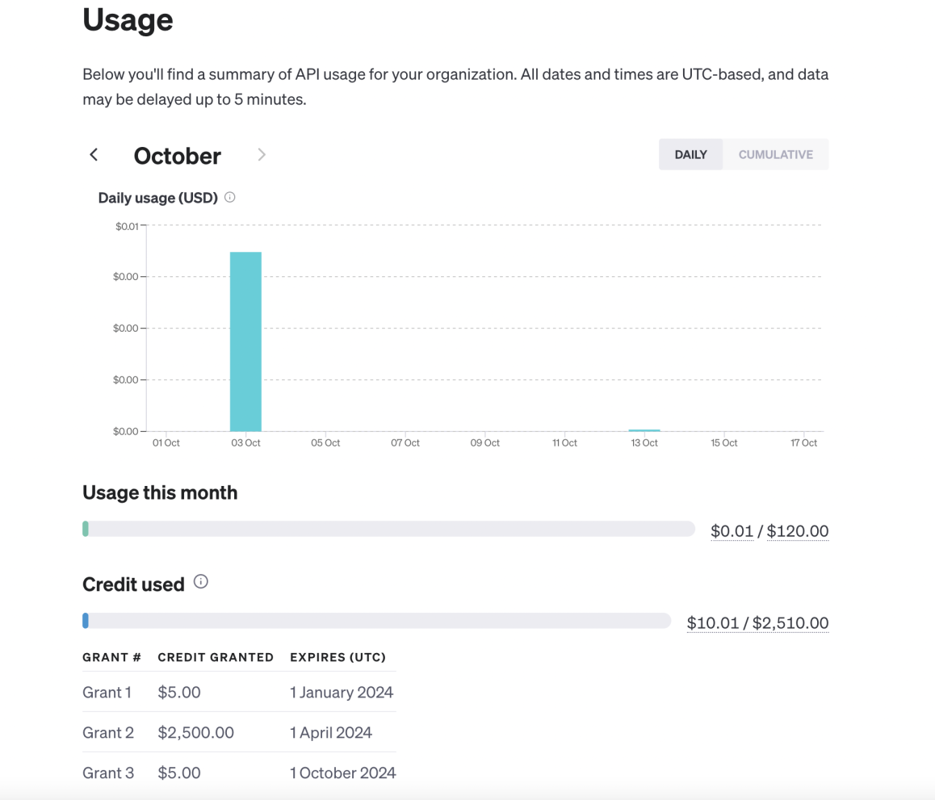Click the small 13 Oct usage bar
Image resolution: width=935 pixels, height=800 pixels.
pos(644,430)
